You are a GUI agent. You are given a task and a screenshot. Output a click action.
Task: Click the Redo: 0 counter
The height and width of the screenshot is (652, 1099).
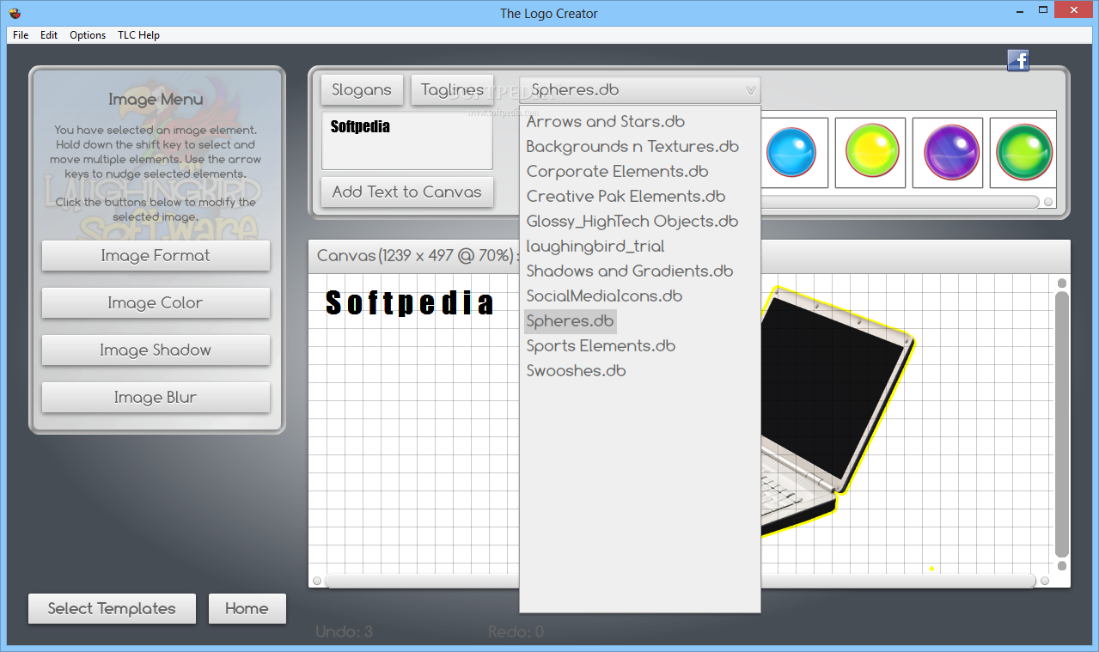(516, 632)
